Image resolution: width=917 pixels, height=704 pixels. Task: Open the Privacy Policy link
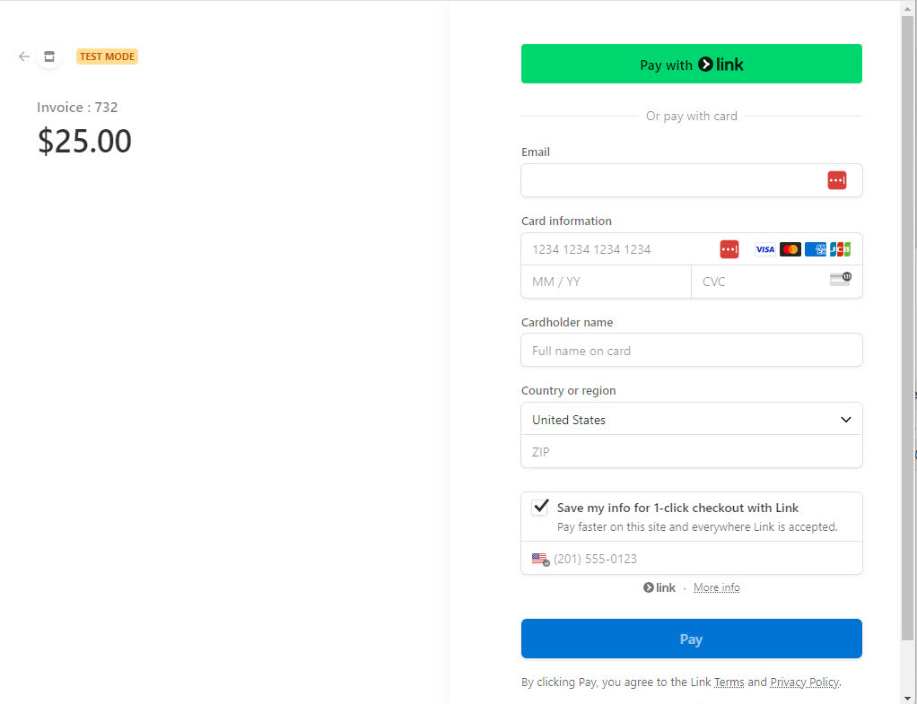[804, 682]
